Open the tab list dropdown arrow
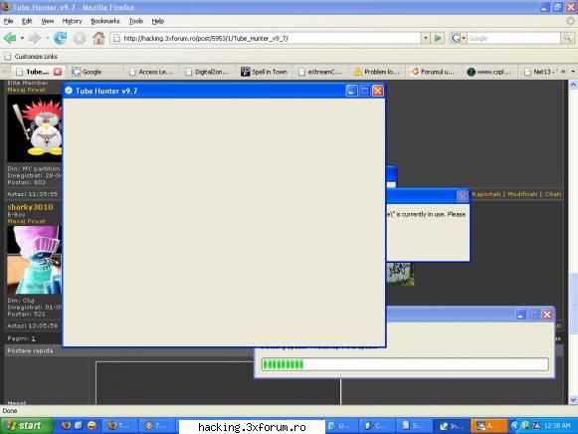Image resolution: width=578 pixels, height=434 pixels. click(x=573, y=72)
